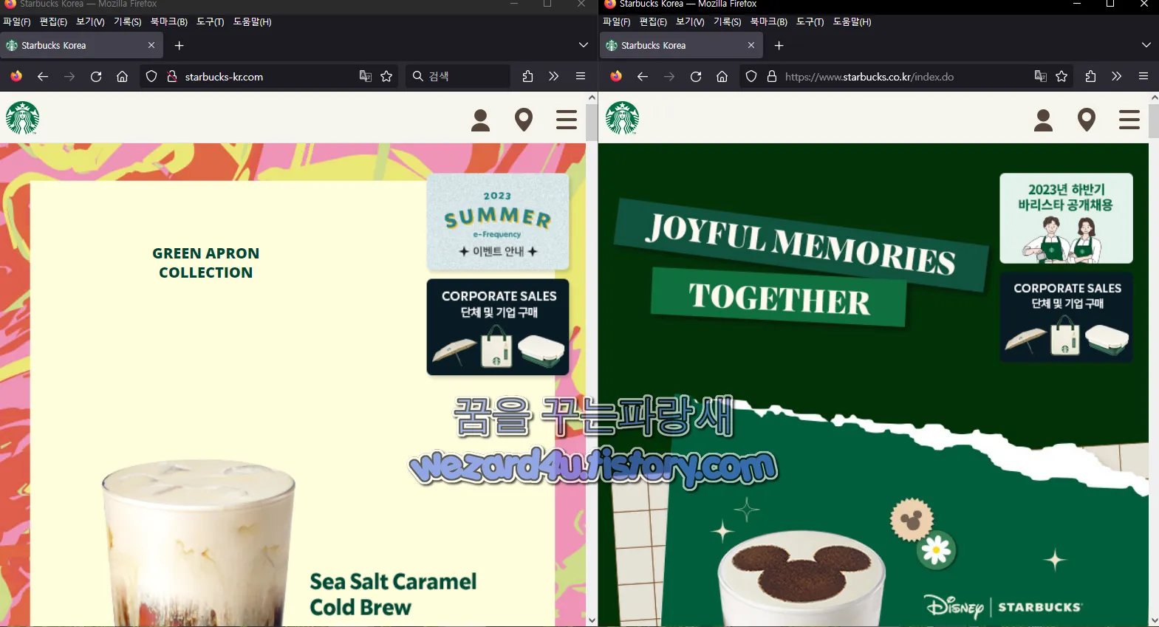The image size is (1159, 627).
Task: Translate page icon in left window address bar
Action: (x=366, y=76)
